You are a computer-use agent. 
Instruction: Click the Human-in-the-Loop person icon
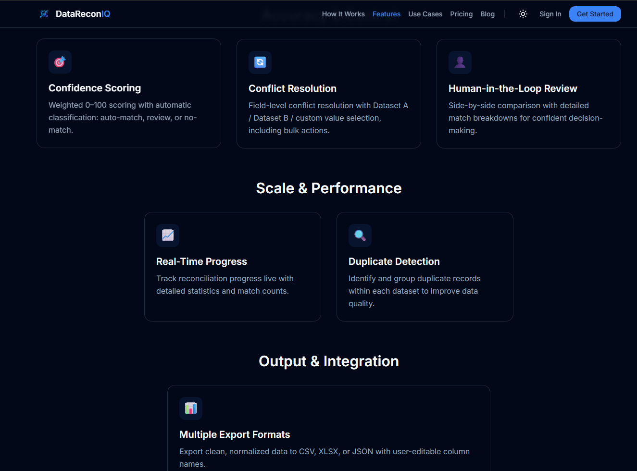(x=460, y=62)
